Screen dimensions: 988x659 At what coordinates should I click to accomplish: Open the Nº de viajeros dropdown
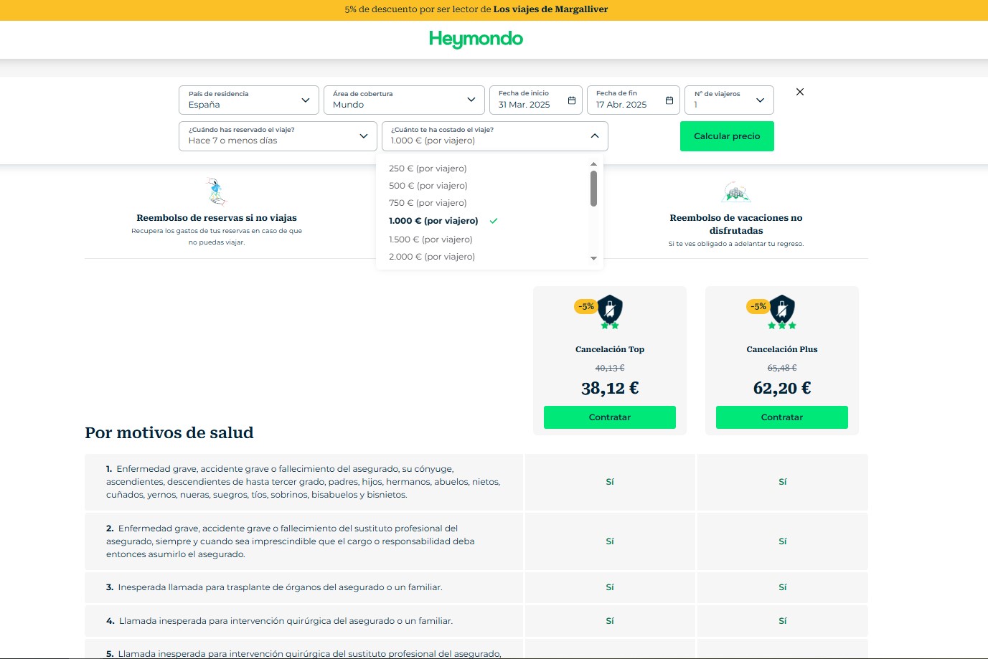pos(729,100)
